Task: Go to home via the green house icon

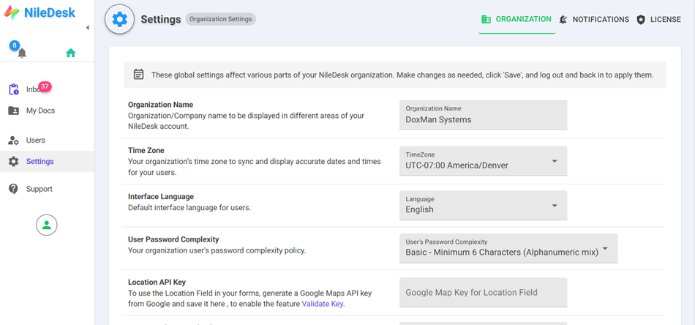Action: click(x=70, y=53)
